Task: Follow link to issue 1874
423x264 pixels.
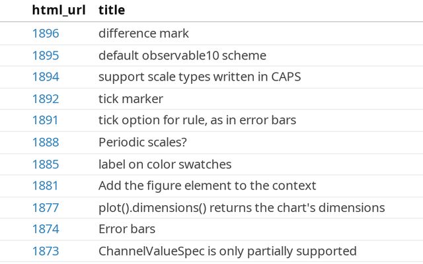Action: (x=46, y=230)
